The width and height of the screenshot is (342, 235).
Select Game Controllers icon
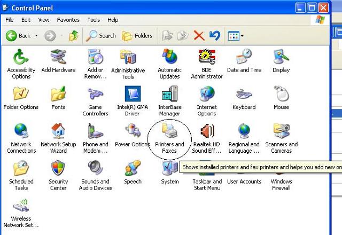pyautogui.click(x=95, y=94)
